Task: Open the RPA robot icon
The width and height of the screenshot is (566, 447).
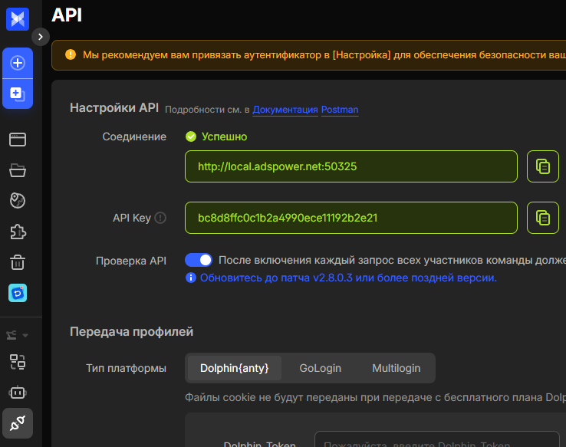Action: coord(18,393)
